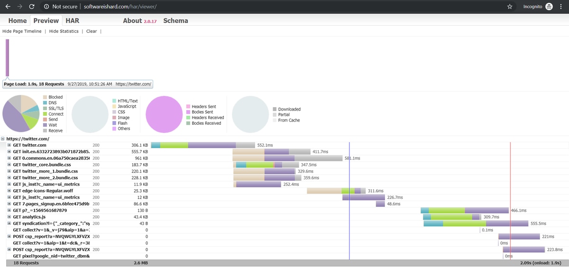Screen dimensions: 569x268
Task: Switch to the Preview tab
Action: click(46, 20)
